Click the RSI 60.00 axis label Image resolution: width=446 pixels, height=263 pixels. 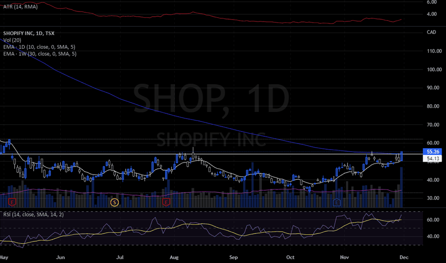433,220
